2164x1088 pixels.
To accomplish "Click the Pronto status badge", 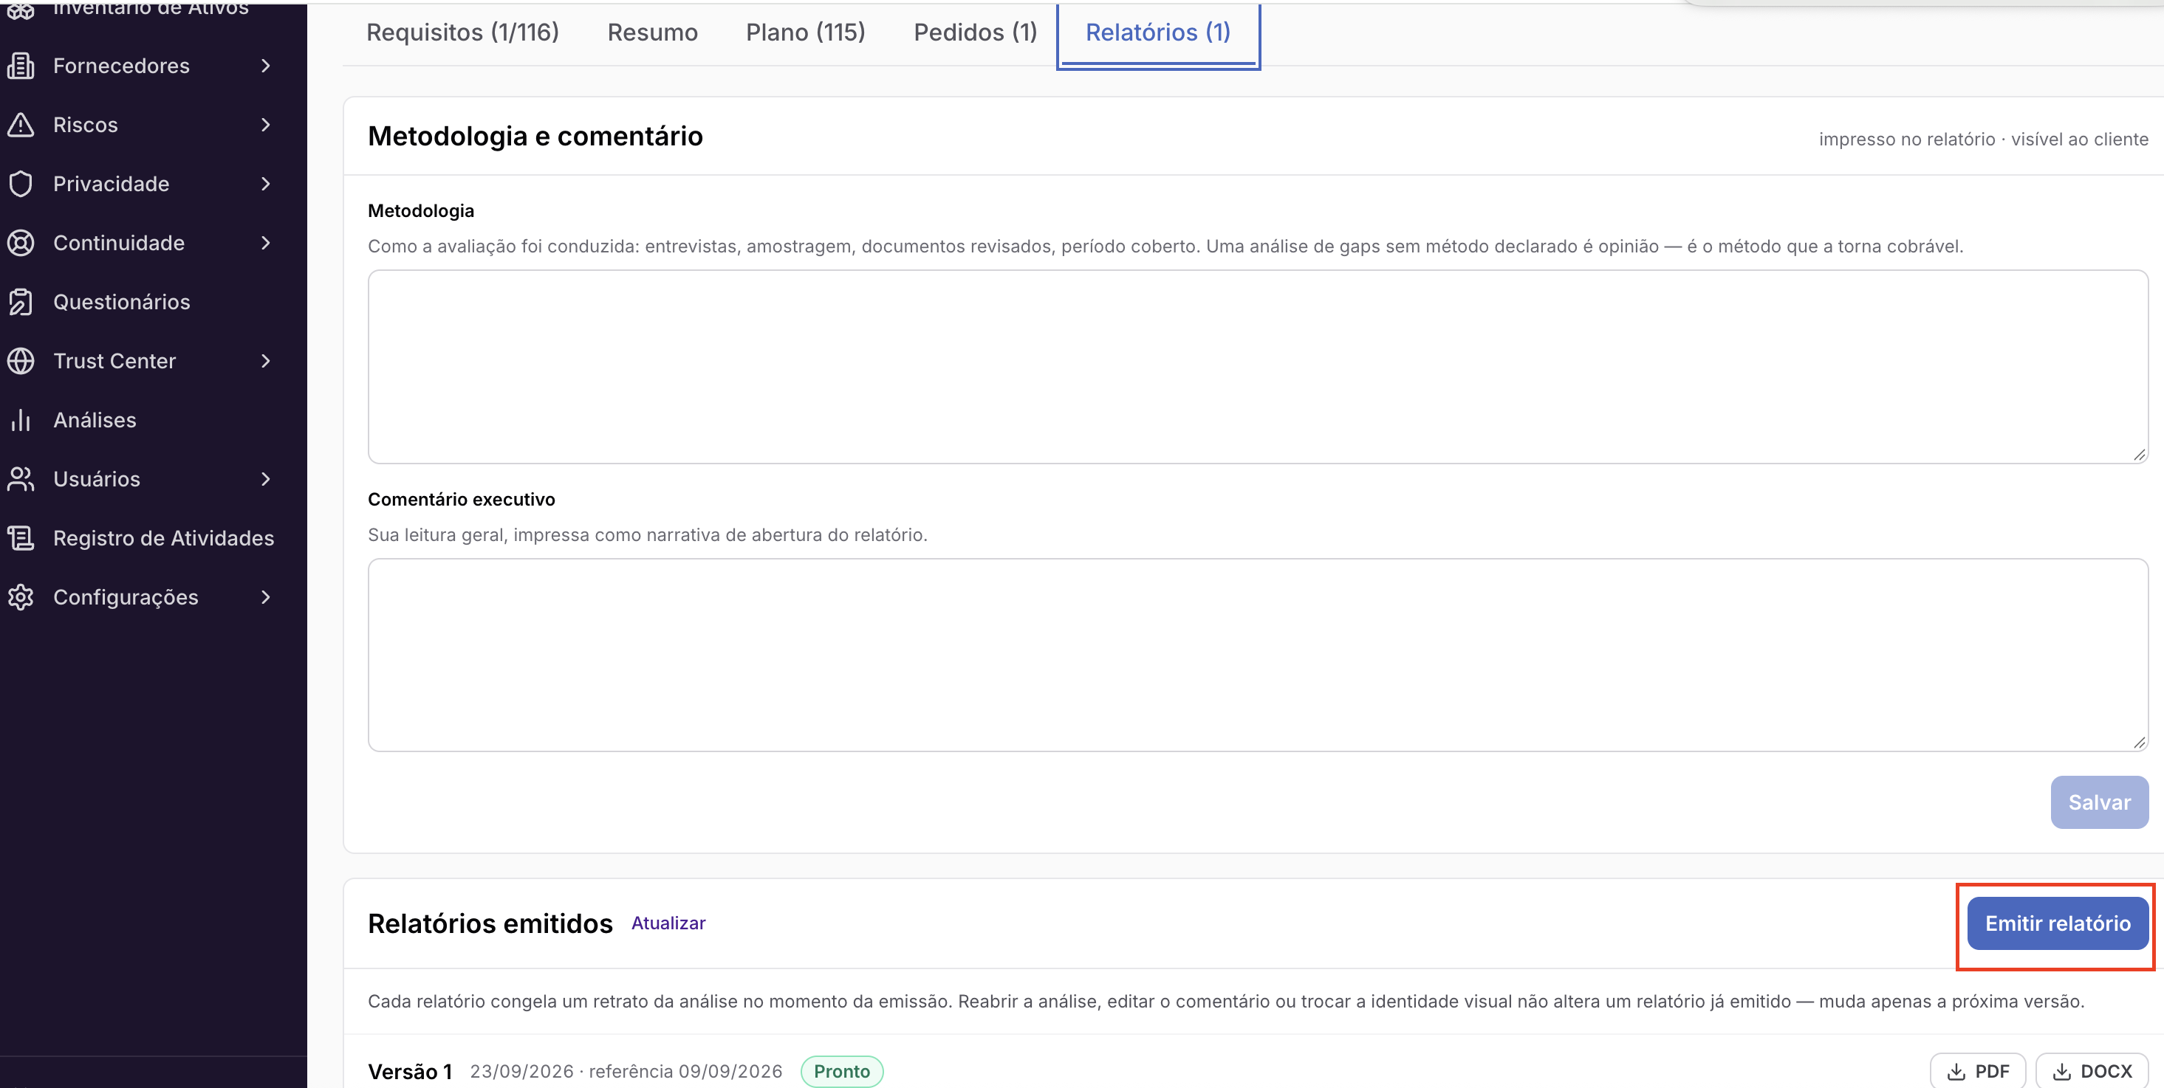I will click(x=841, y=1071).
